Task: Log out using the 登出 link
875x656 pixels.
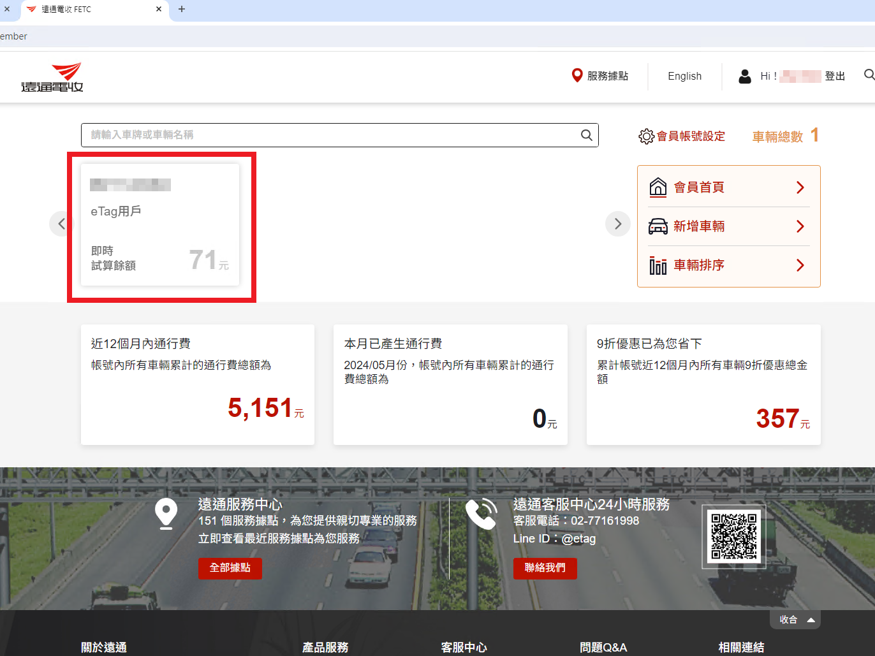Action: [834, 77]
